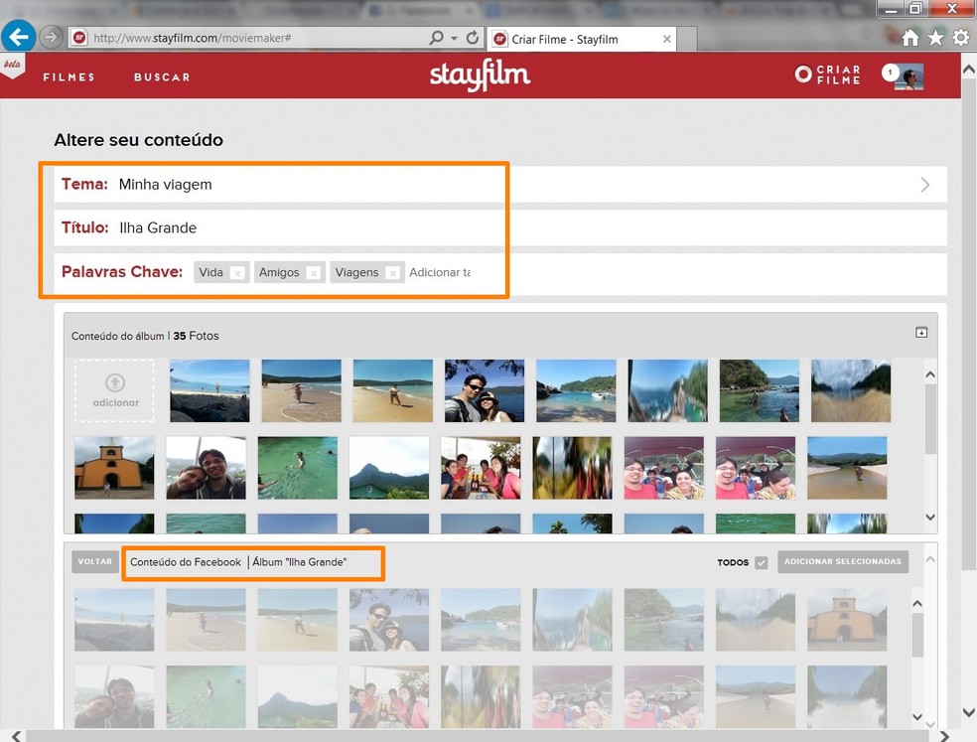Click page vertical scrollbar up arrow
The height and width of the screenshot is (742, 977).
[969, 70]
